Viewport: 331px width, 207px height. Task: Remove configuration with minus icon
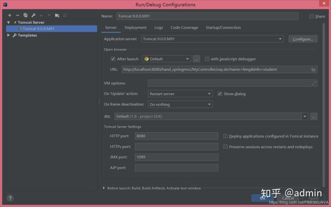pos(17,15)
